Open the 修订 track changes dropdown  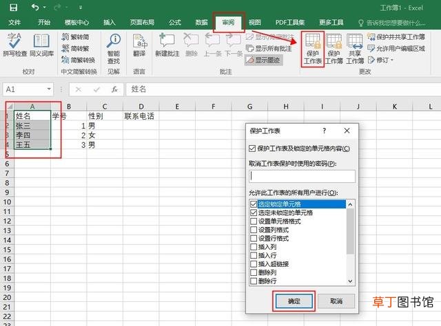380,60
